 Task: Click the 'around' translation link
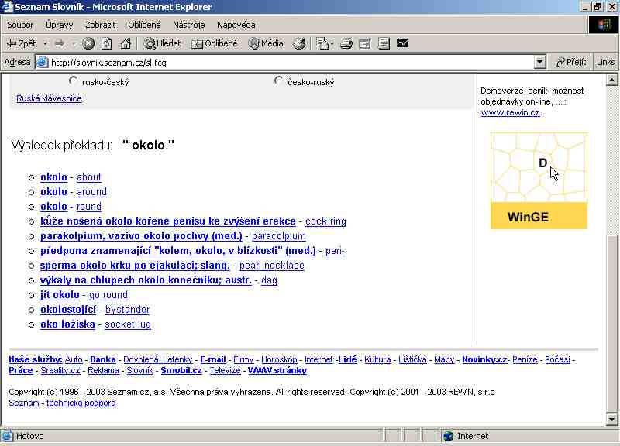click(x=91, y=191)
